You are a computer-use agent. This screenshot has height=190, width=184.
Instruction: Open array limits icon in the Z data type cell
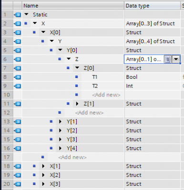(167, 59)
